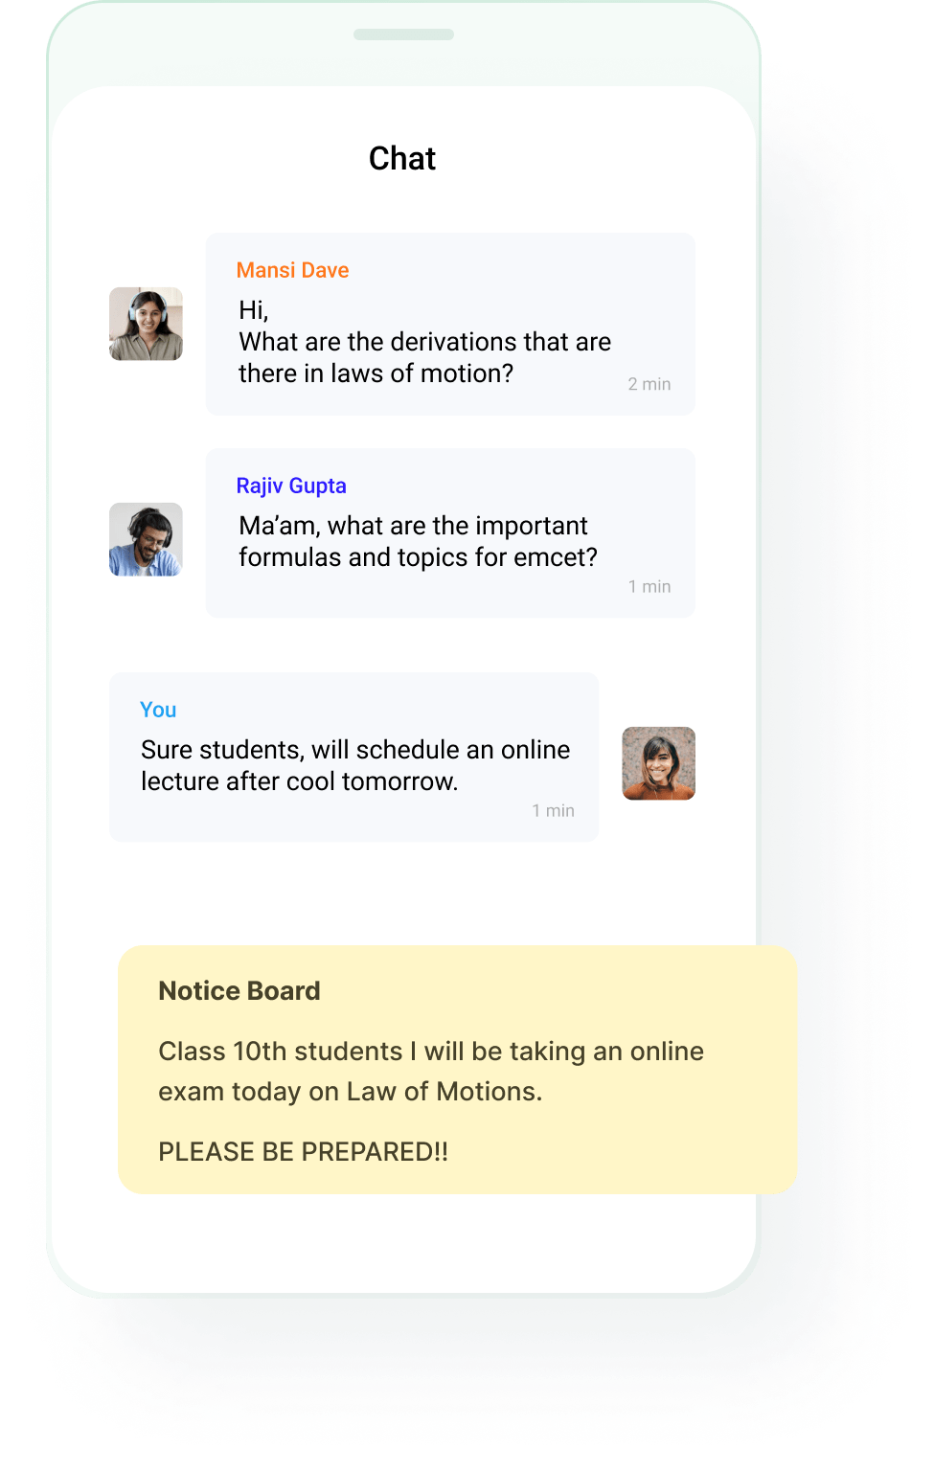Open your own profile photo avatar
Viewport: 934px width, 1471px height.
tap(658, 763)
